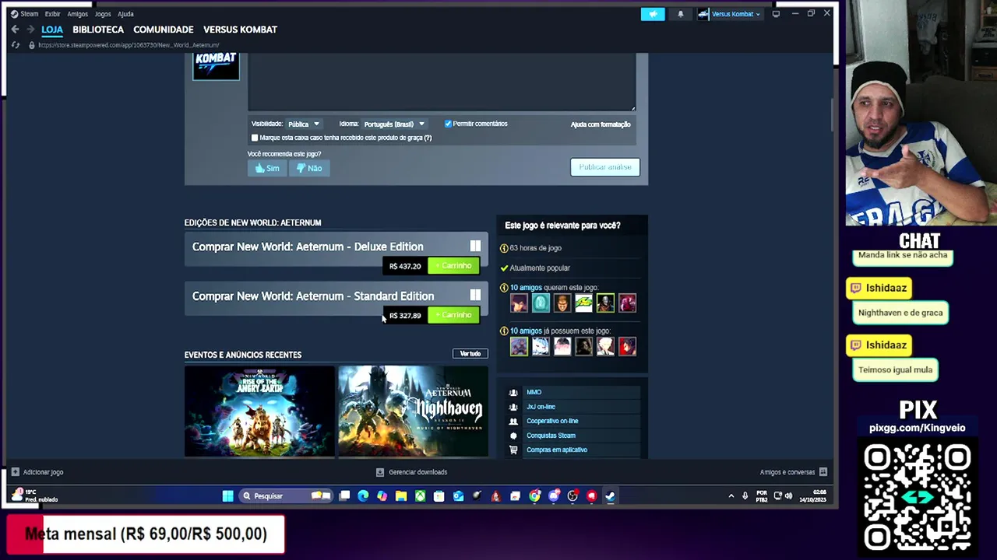Screen dimensions: 997x560
Task: Switch to the COMUNIDADE tab
Action: (164, 30)
